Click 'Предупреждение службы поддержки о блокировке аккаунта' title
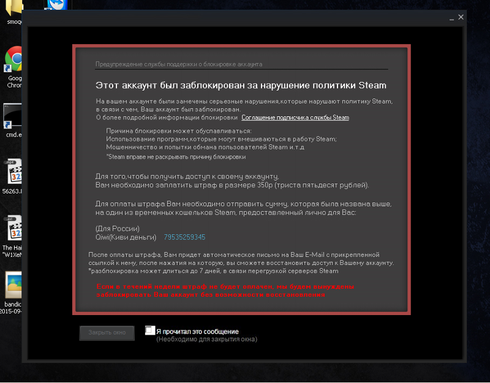This screenshot has height=383, width=490. (179, 64)
